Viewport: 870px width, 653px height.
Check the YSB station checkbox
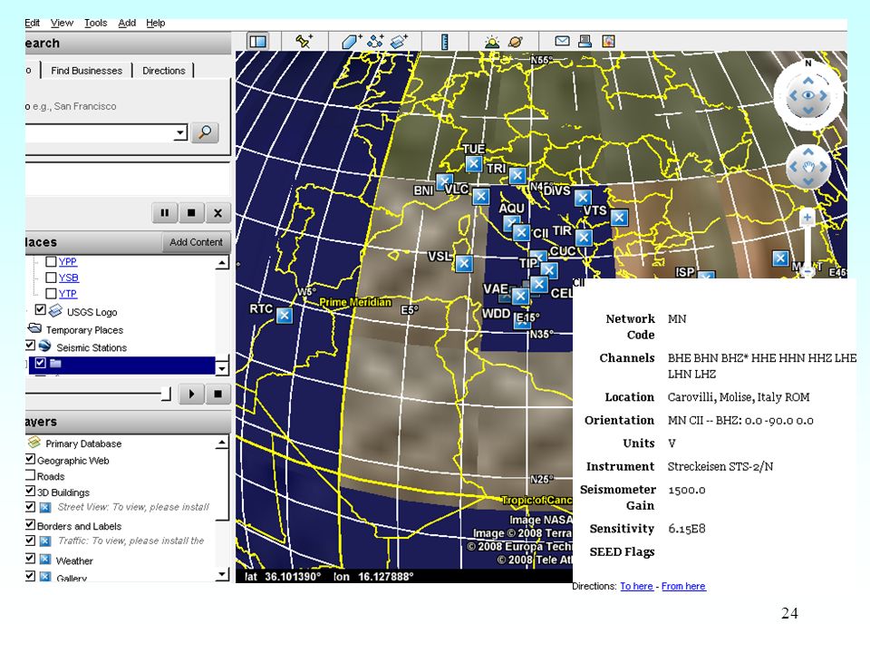coord(51,278)
